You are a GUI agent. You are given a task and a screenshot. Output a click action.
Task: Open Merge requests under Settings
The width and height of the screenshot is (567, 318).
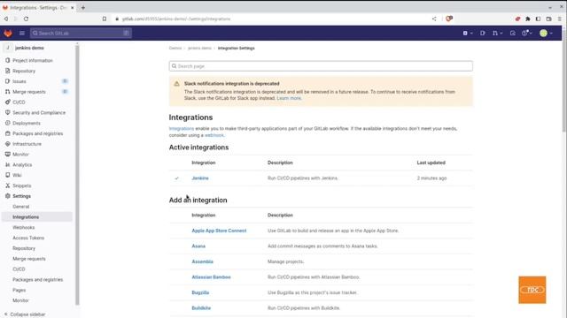(29, 259)
